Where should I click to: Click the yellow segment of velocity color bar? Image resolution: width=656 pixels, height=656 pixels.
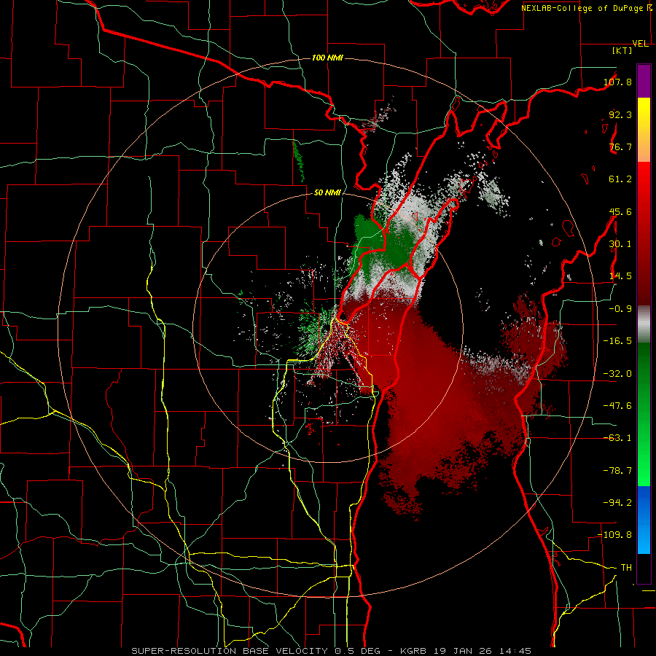pos(644,114)
